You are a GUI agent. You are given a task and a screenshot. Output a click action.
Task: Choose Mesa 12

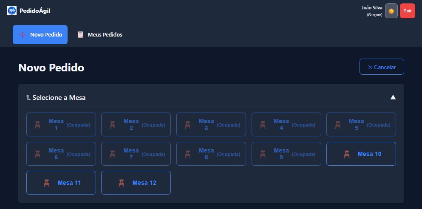pyautogui.click(x=136, y=183)
